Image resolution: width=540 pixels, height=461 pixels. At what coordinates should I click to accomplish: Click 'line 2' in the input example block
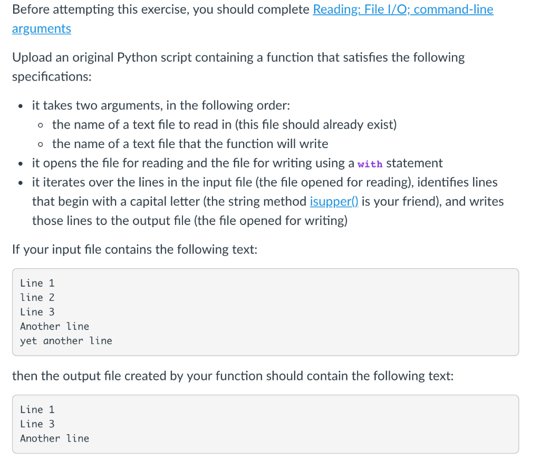tap(37, 298)
